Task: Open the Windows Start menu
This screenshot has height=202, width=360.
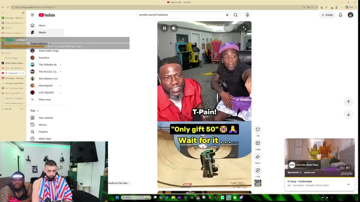Action: point(117,198)
